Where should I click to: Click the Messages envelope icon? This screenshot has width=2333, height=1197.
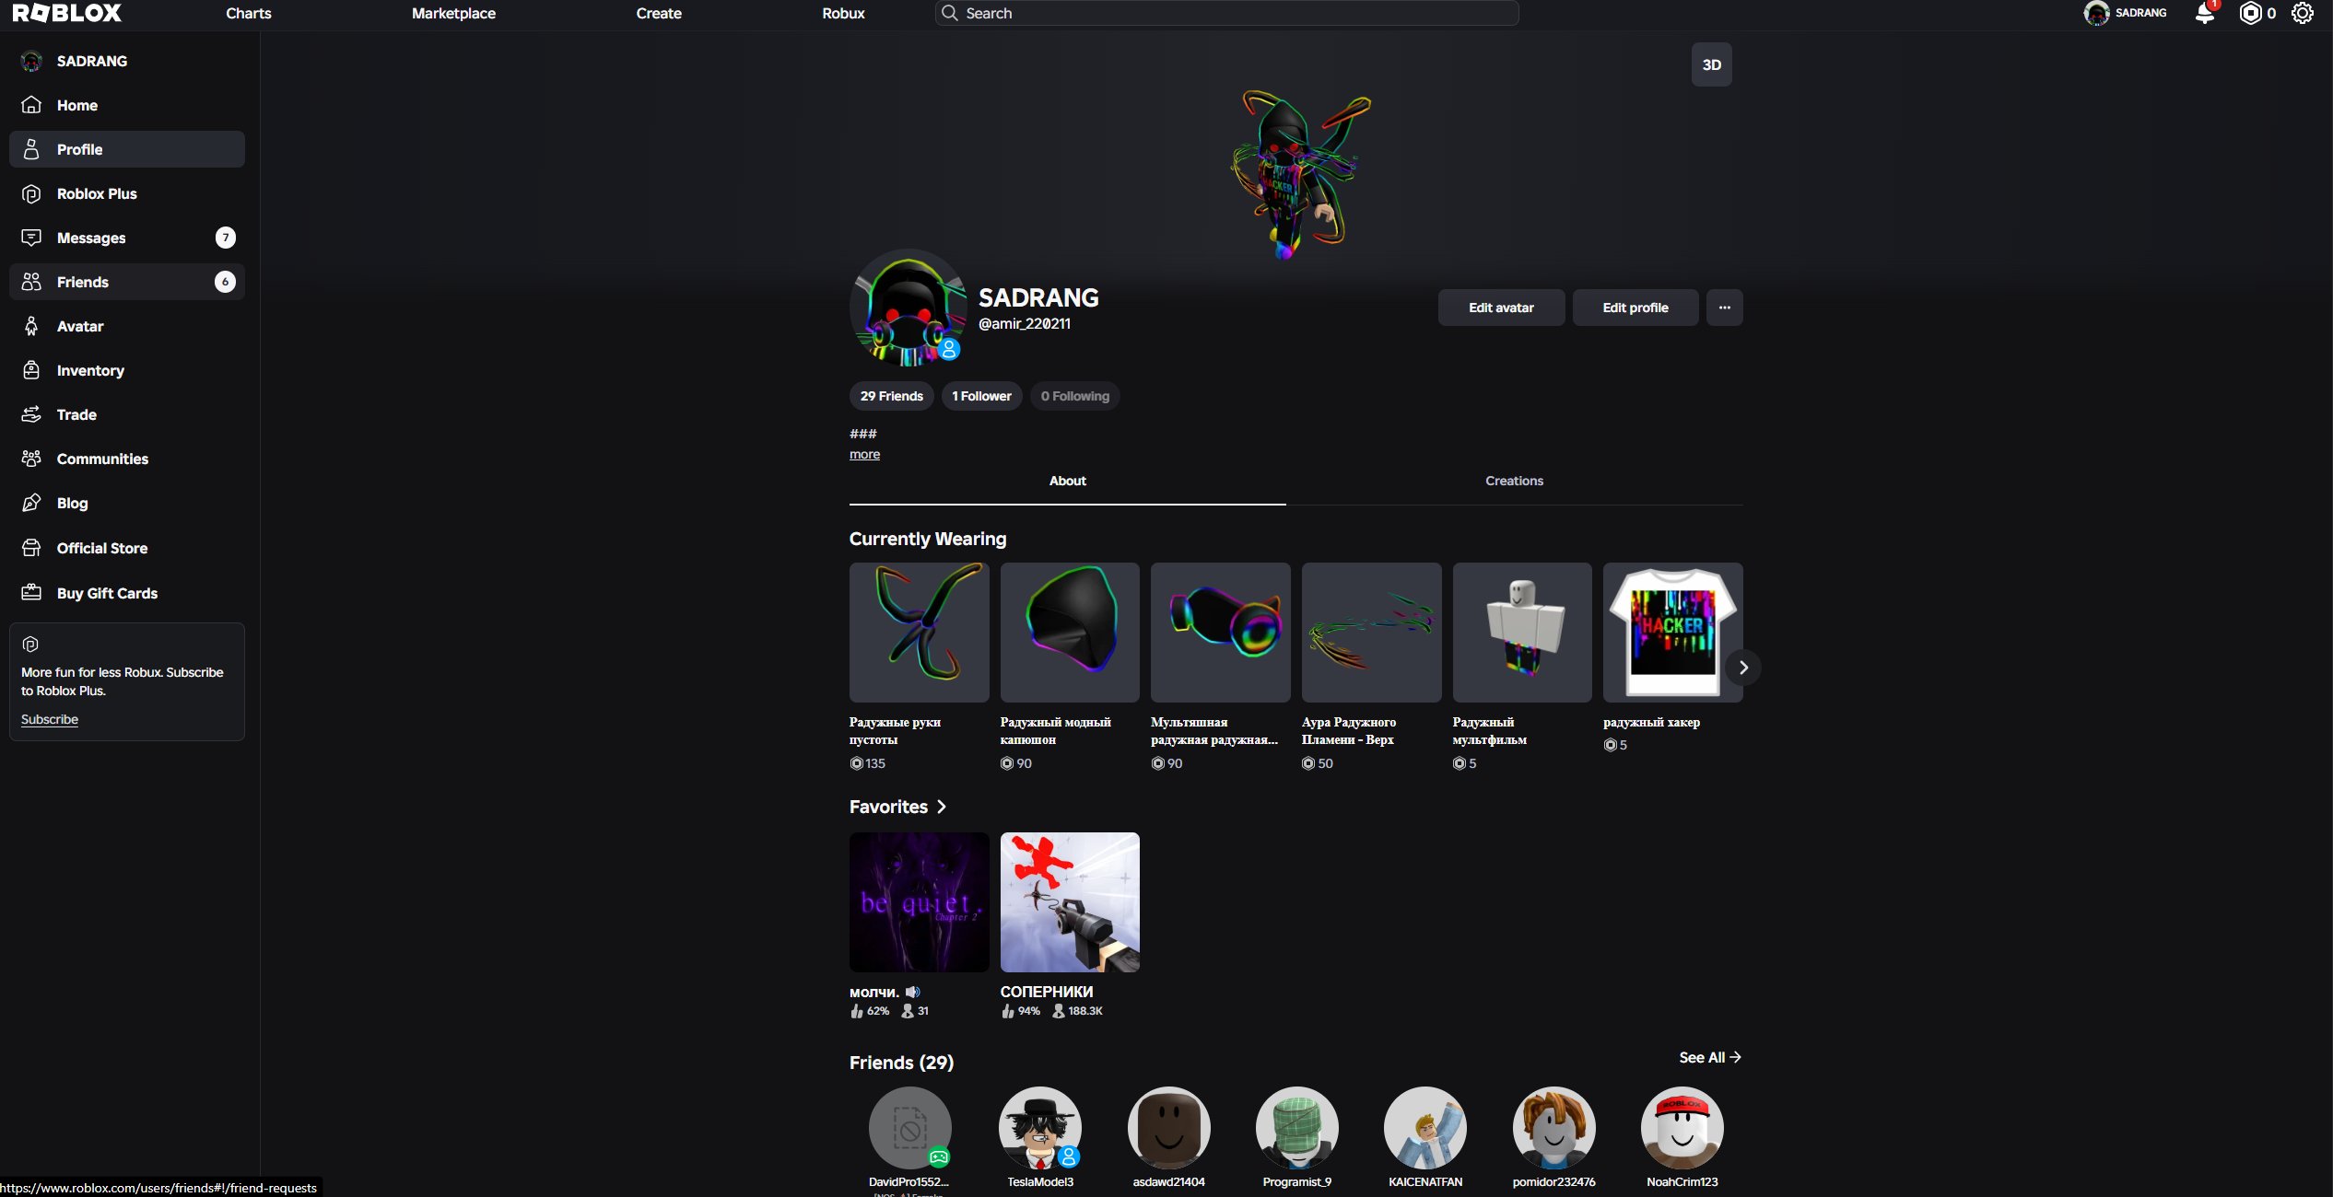click(31, 238)
